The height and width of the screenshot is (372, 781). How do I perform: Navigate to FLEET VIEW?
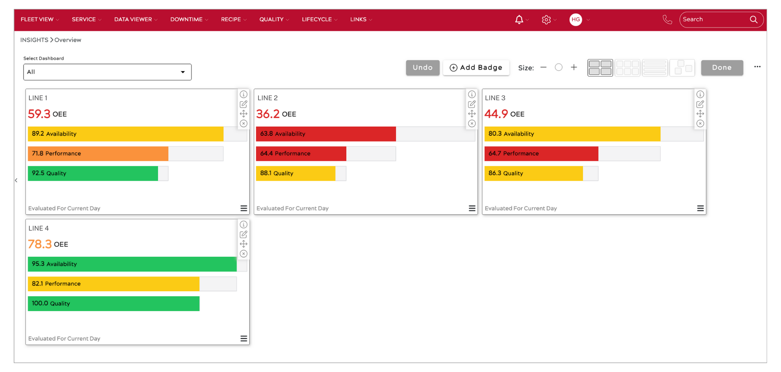(x=37, y=19)
